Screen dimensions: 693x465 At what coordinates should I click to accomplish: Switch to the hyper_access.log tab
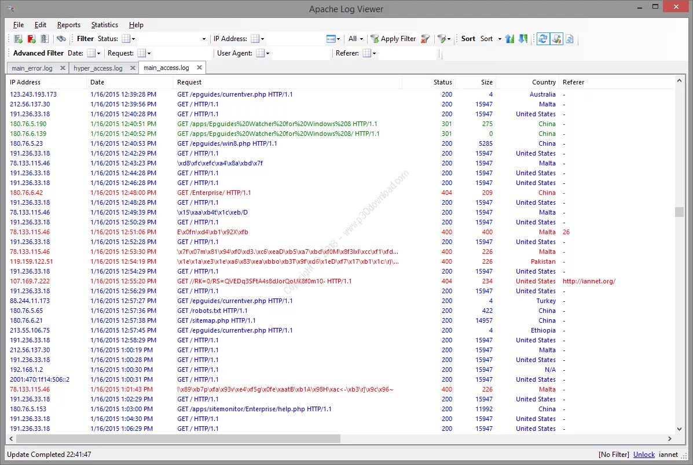coord(98,68)
